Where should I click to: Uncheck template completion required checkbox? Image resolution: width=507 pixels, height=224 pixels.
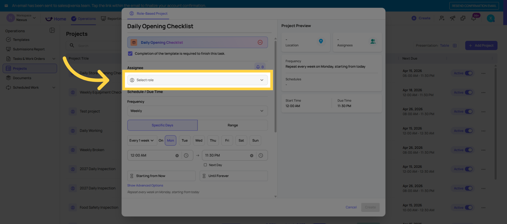point(130,54)
